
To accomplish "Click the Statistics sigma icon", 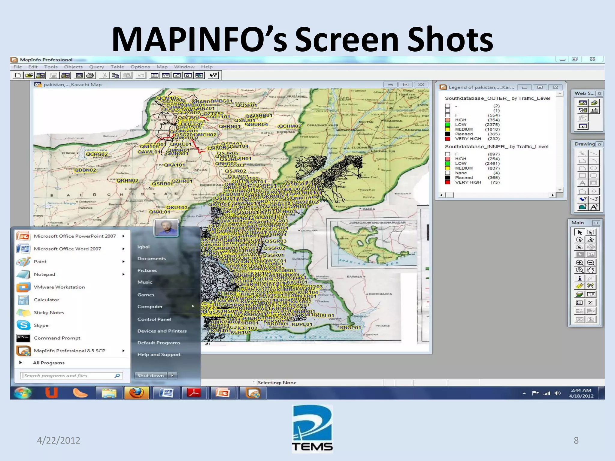I will coord(591,303).
